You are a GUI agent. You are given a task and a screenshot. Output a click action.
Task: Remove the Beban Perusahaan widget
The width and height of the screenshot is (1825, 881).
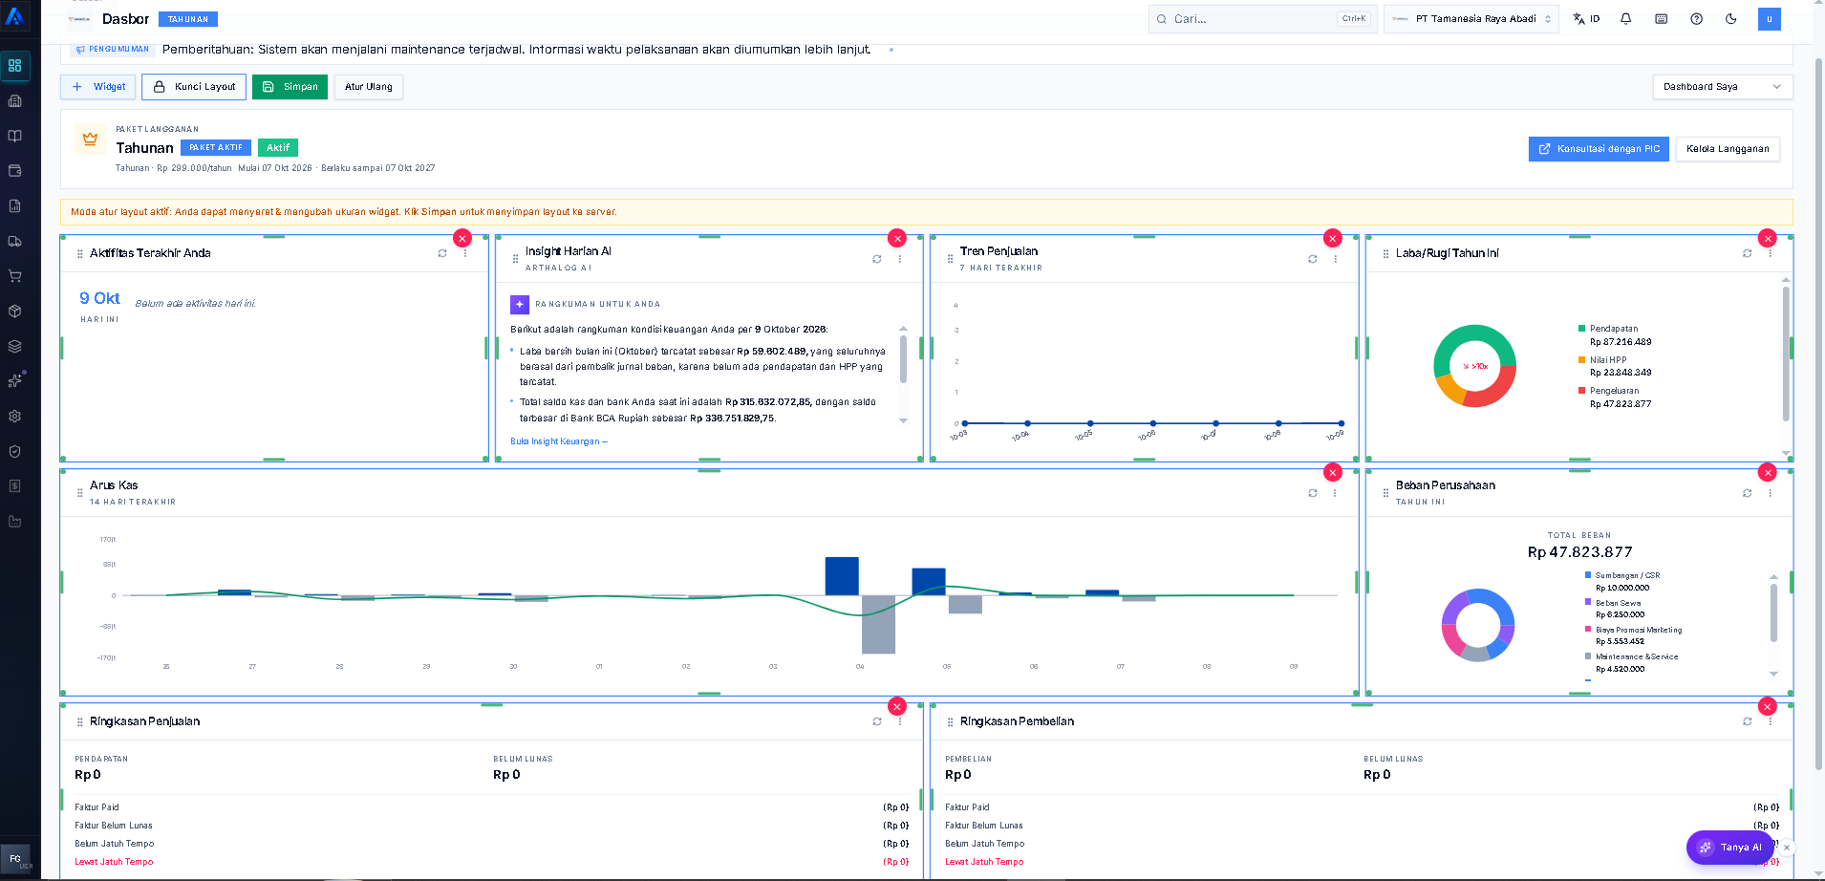(x=1768, y=472)
